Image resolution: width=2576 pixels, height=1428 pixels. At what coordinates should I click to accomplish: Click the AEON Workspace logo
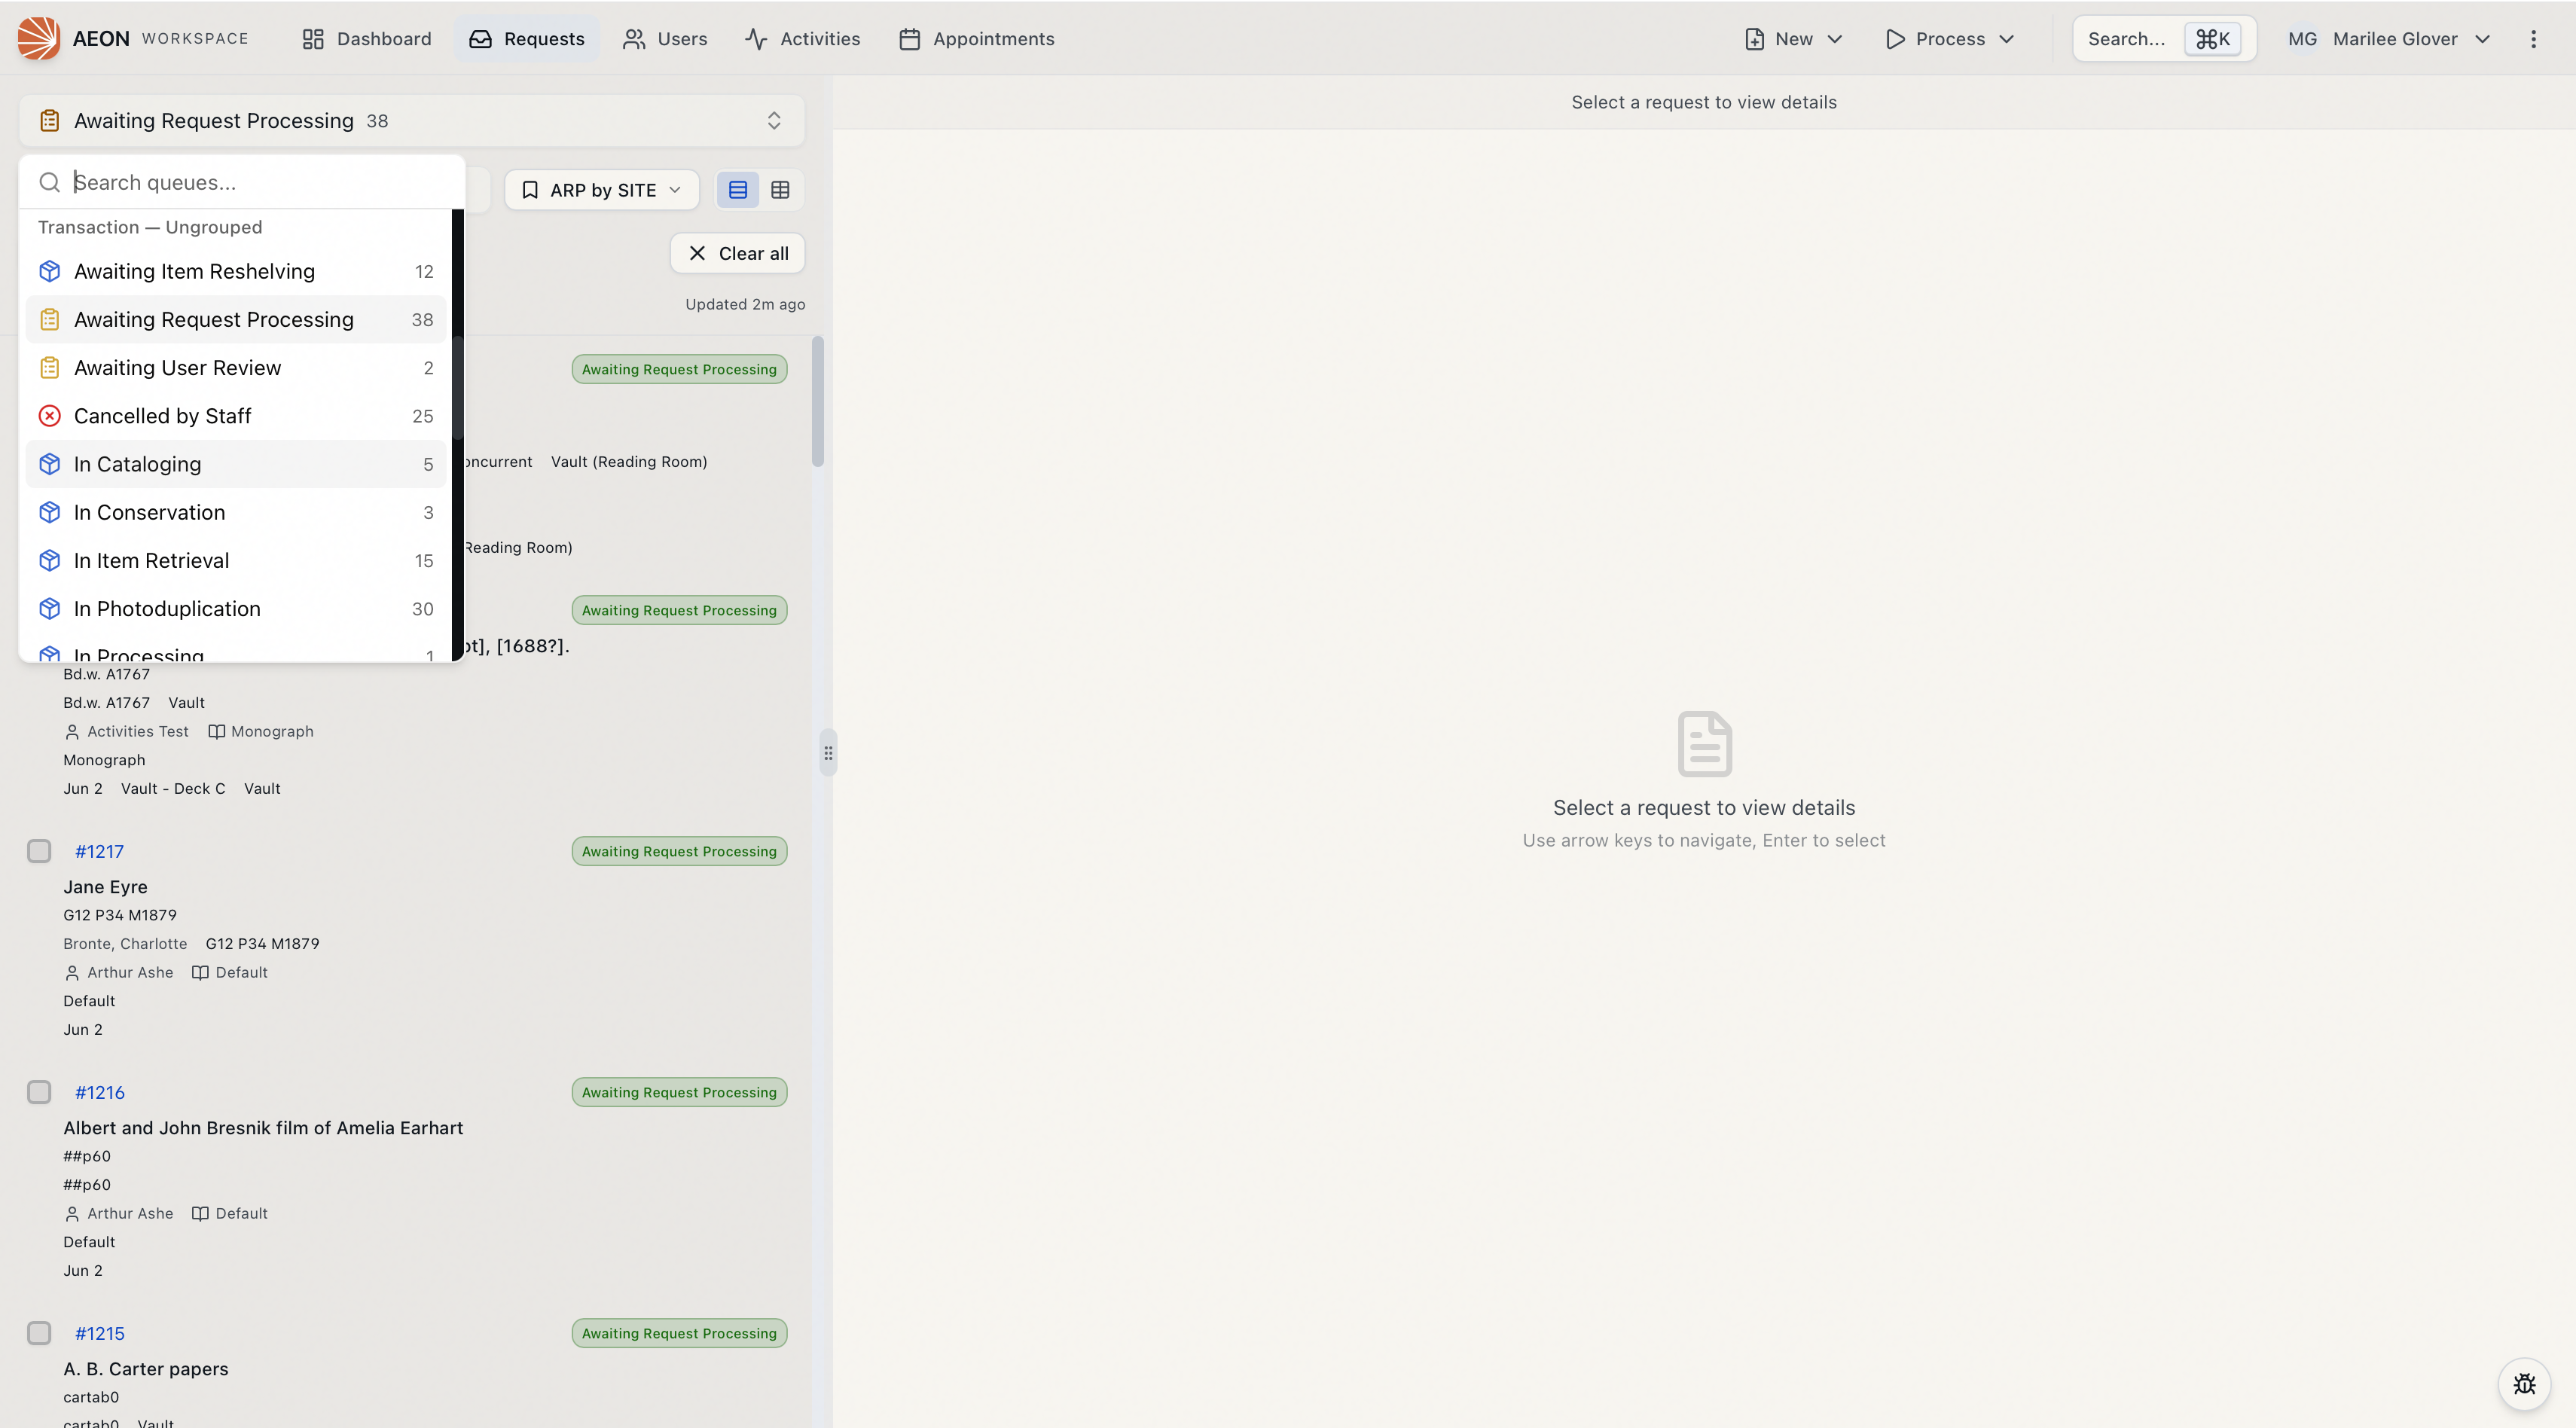(x=38, y=38)
